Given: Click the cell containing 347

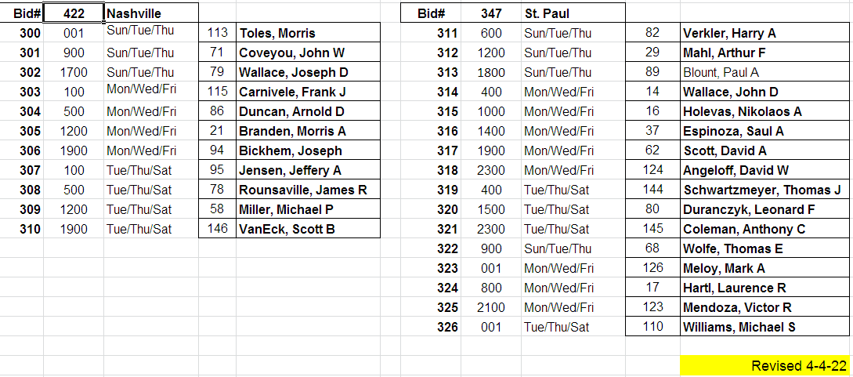Looking at the screenshot, I should (491, 13).
